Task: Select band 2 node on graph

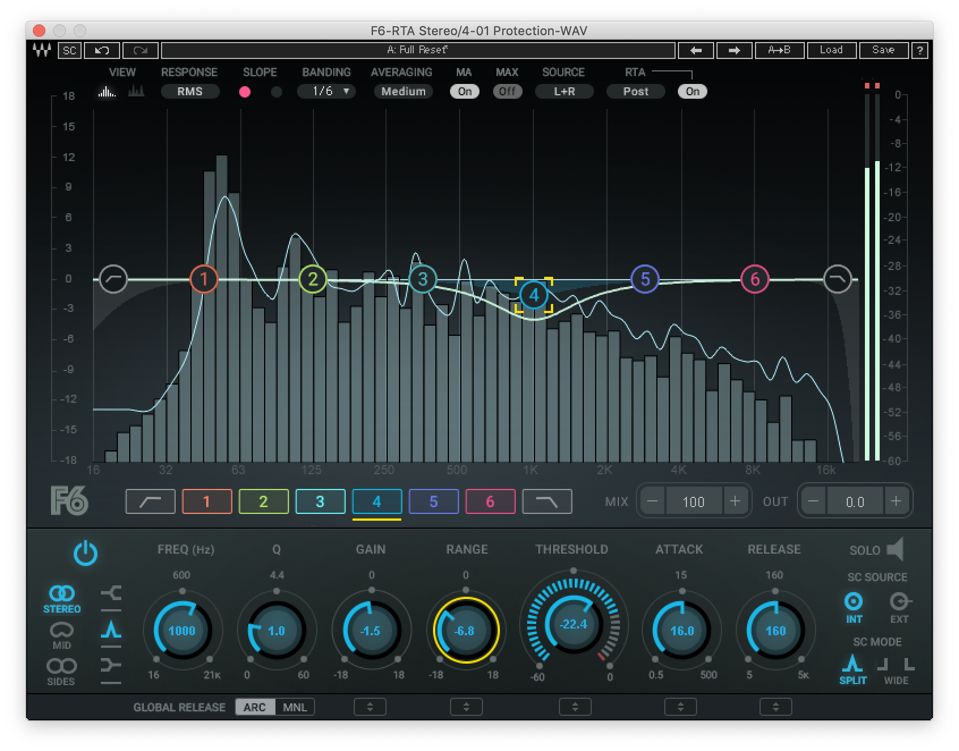Action: [x=313, y=279]
